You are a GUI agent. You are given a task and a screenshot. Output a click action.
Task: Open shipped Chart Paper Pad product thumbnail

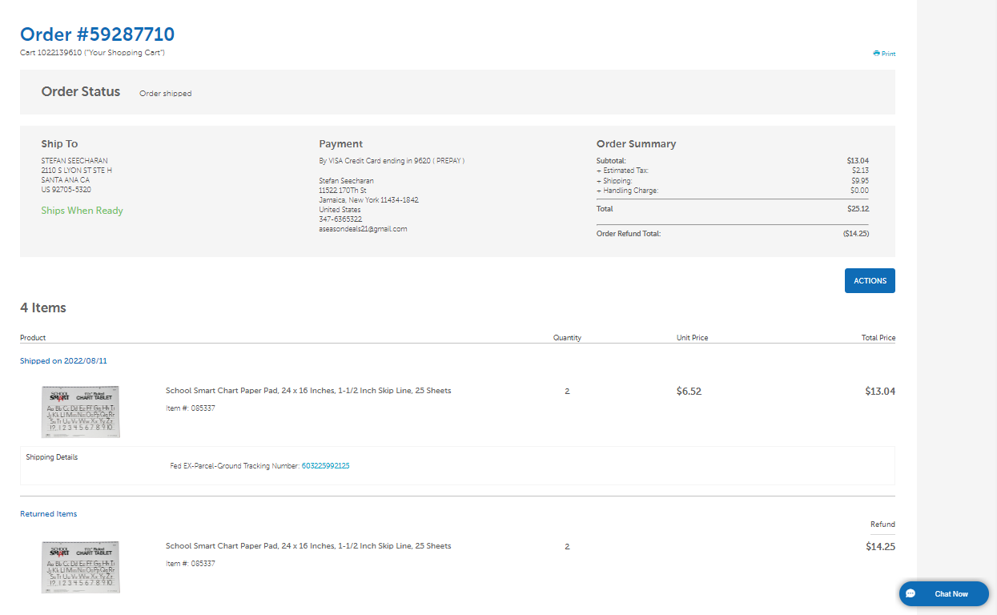(x=80, y=412)
